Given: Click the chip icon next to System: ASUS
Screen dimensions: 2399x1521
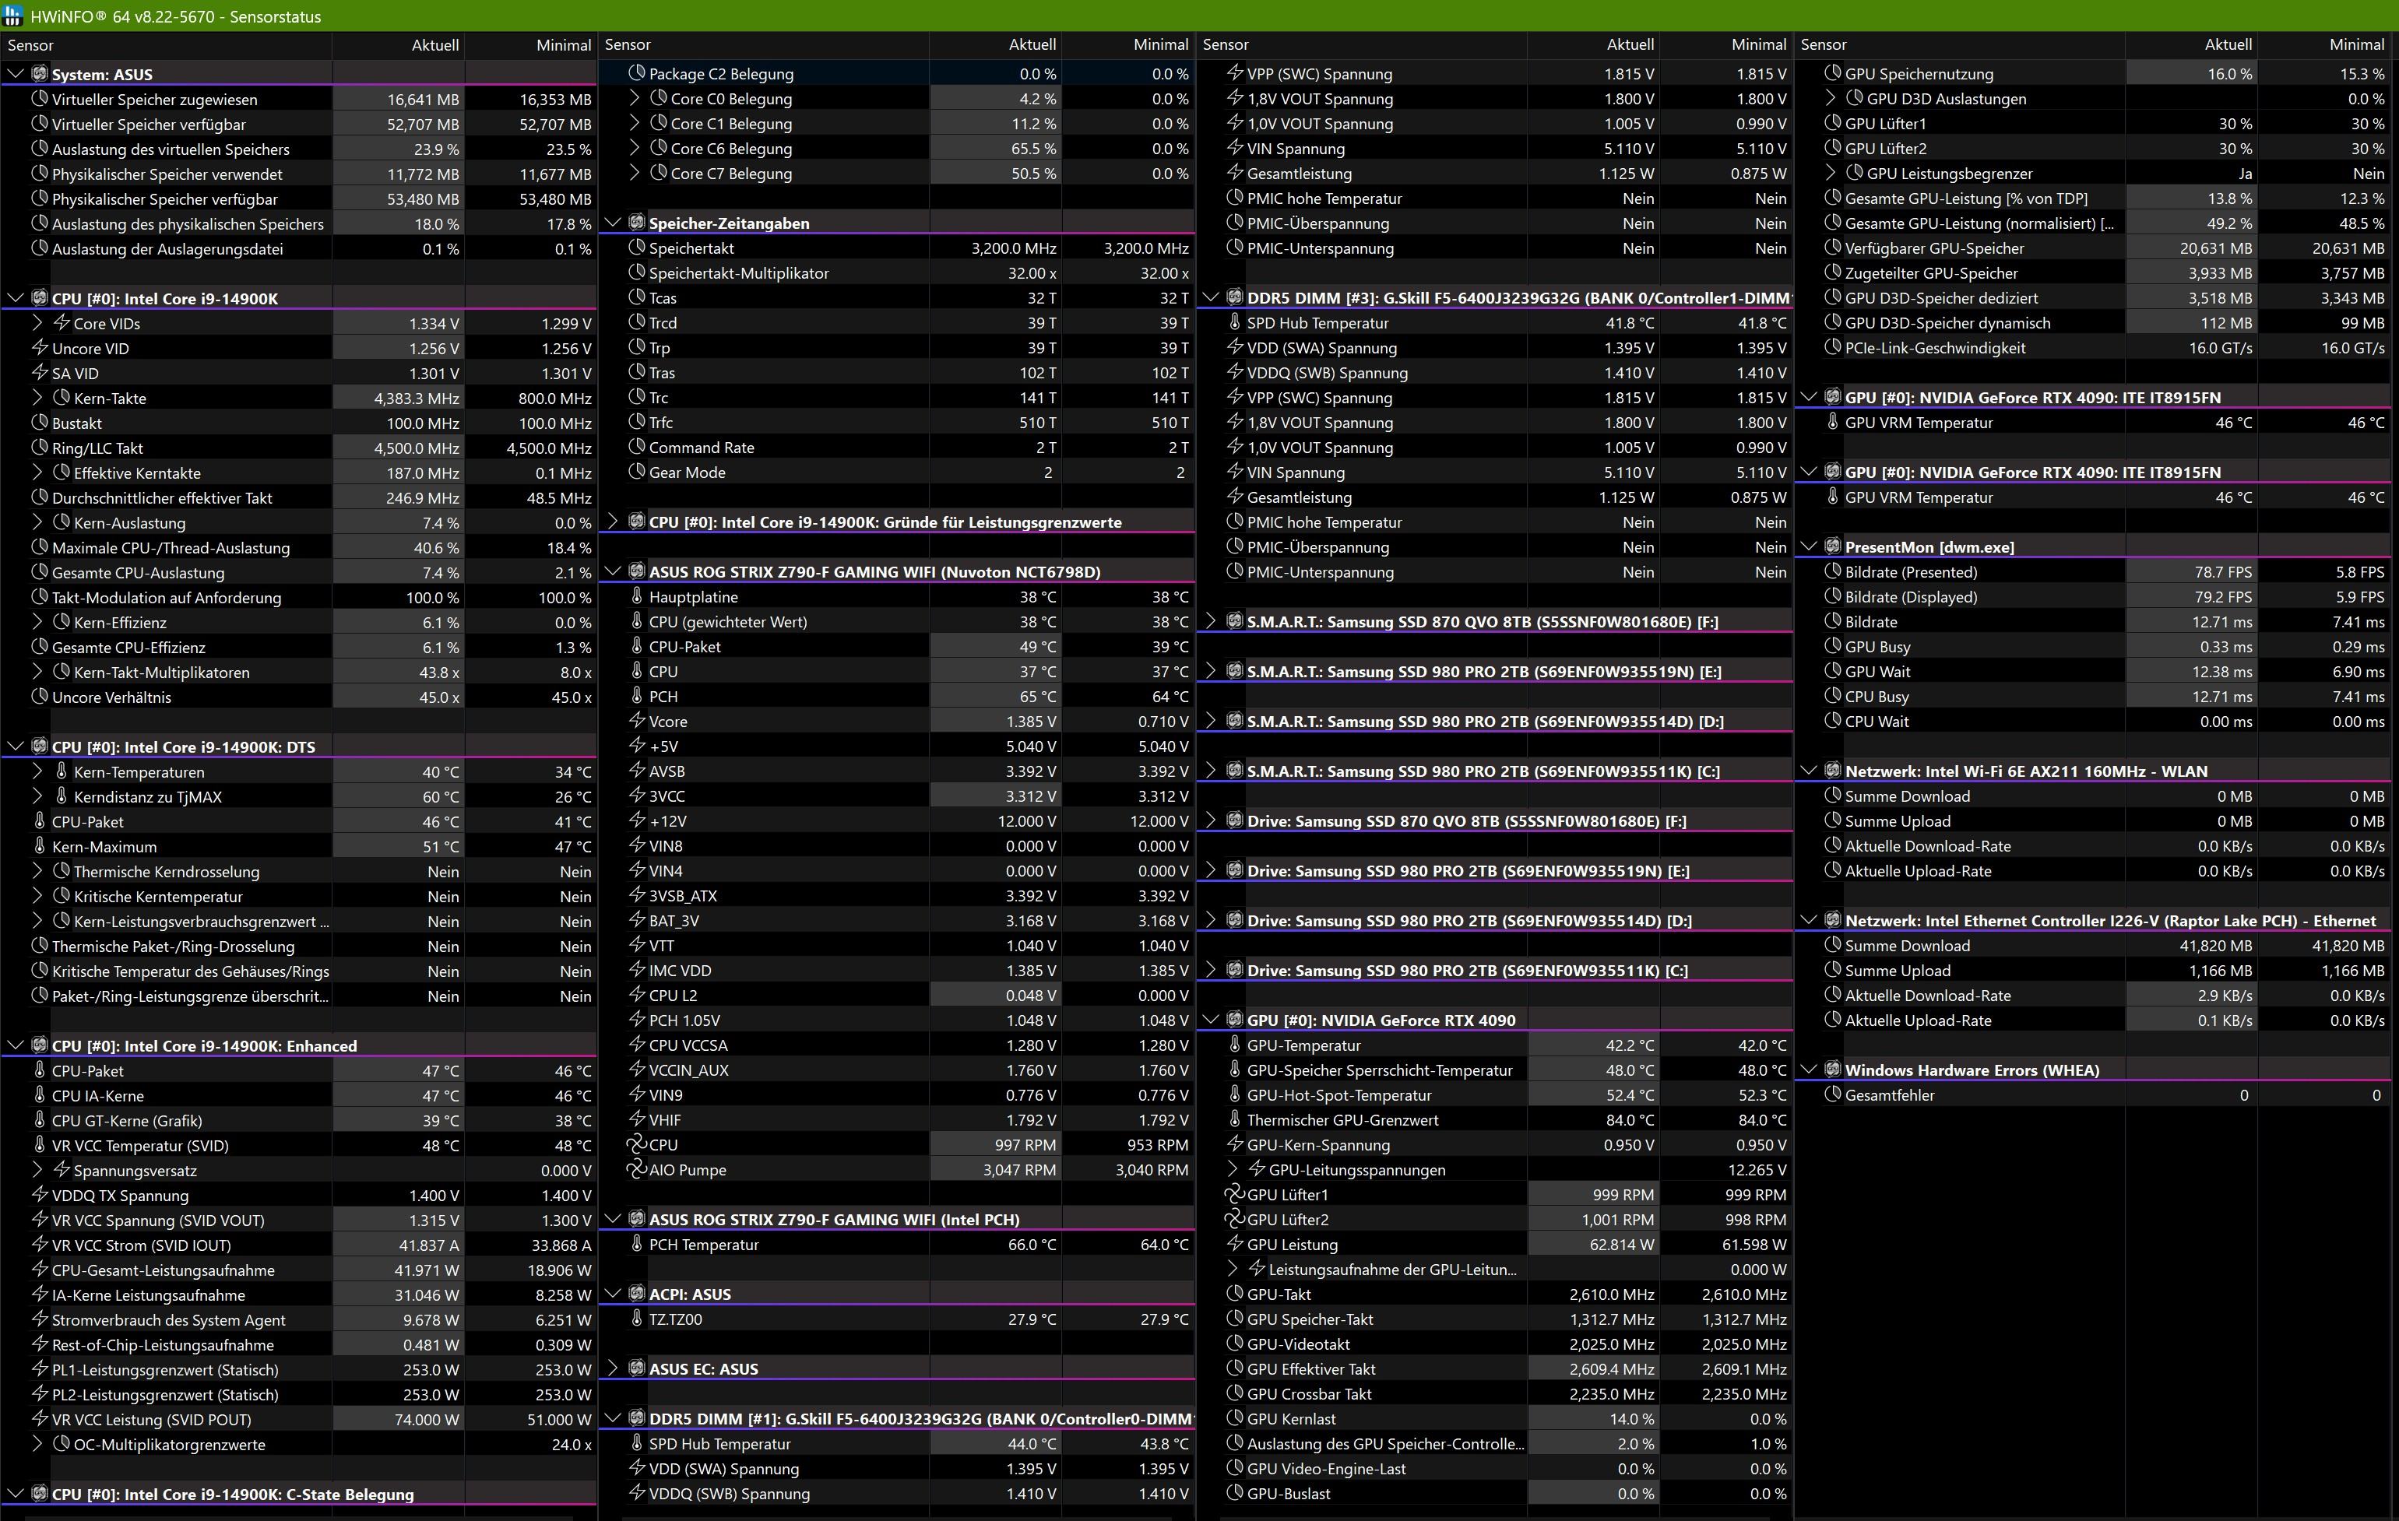Looking at the screenshot, I should [x=40, y=74].
